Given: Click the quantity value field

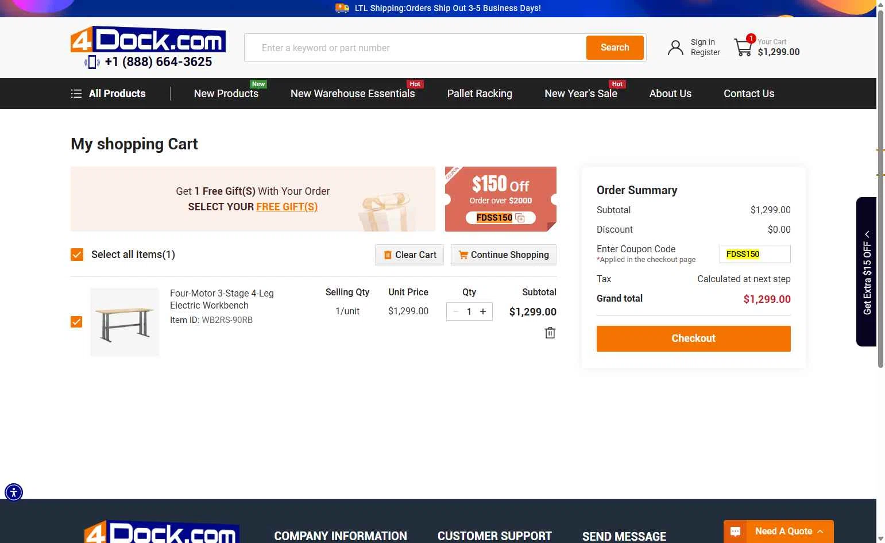Looking at the screenshot, I should (469, 311).
